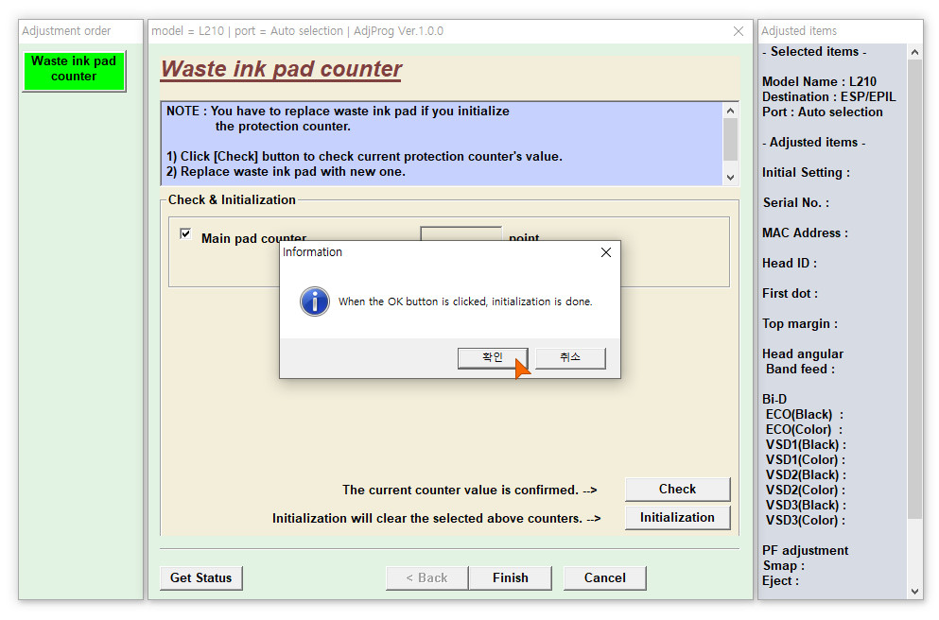Click 'Port : Auto selection' in Adjusted items
This screenshot has height=620, width=939.
(x=823, y=112)
